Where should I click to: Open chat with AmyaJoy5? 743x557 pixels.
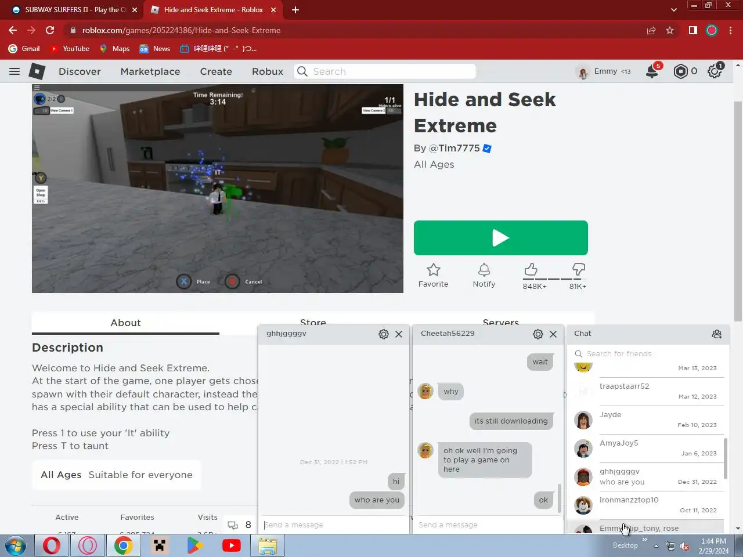tap(648, 448)
